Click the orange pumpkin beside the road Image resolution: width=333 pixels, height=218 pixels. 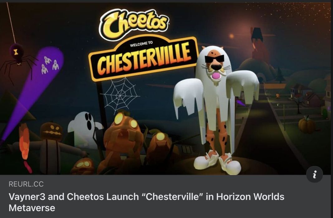307,125
